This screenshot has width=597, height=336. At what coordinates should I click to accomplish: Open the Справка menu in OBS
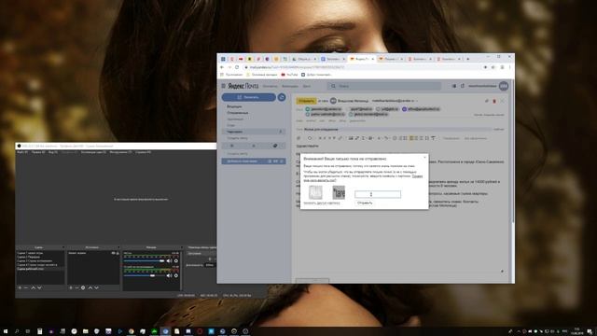[x=143, y=152]
